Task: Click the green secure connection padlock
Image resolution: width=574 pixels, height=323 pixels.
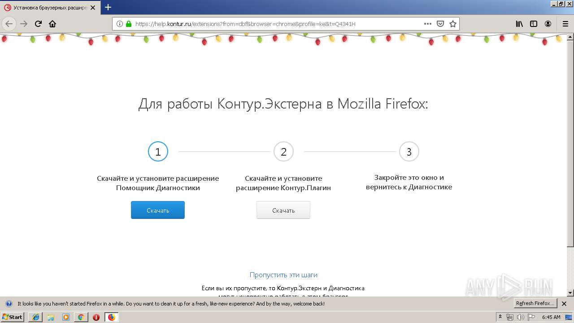Action: (129, 24)
